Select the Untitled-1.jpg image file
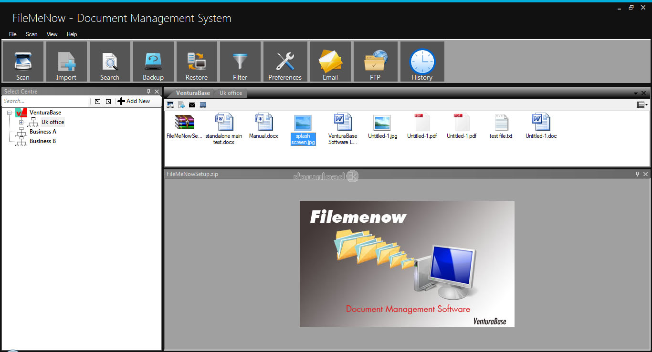This screenshot has width=652, height=352. point(382,126)
